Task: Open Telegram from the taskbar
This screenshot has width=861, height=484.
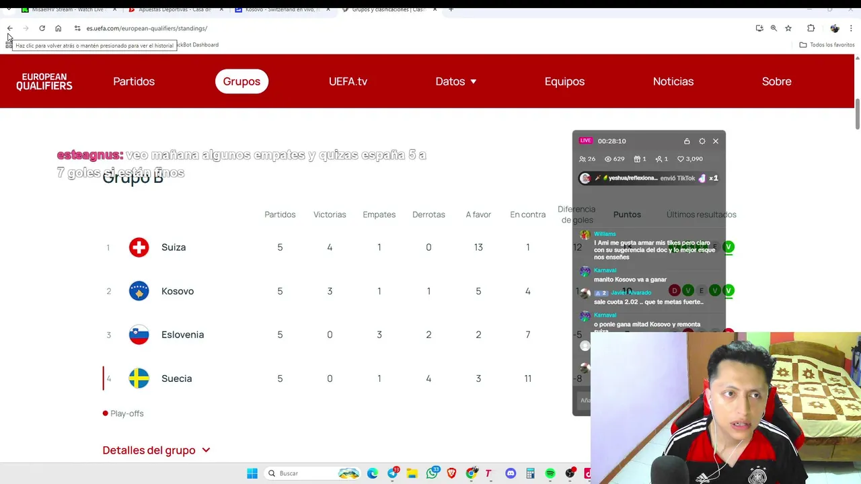Action: (x=392, y=473)
